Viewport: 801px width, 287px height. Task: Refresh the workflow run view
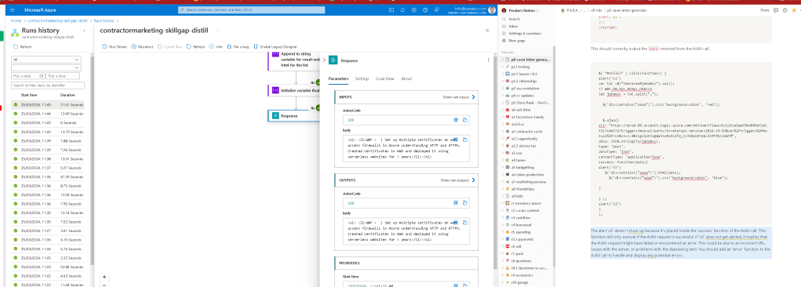(x=195, y=46)
